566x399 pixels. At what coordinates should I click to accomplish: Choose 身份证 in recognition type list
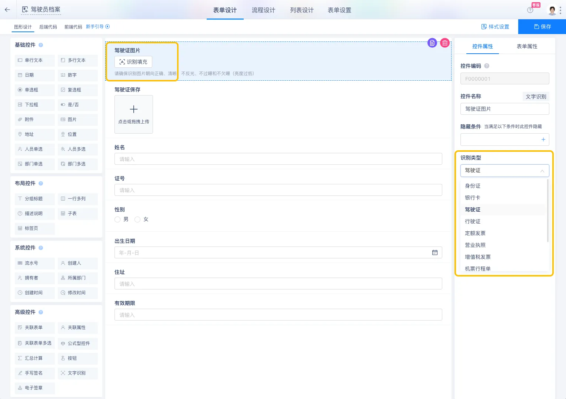point(503,186)
